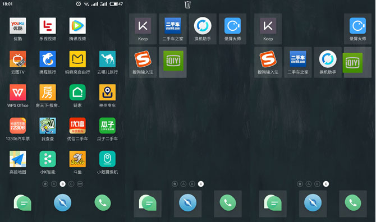376x222 pixels.
Task: Launch 链家 app
Action: tap(77, 92)
